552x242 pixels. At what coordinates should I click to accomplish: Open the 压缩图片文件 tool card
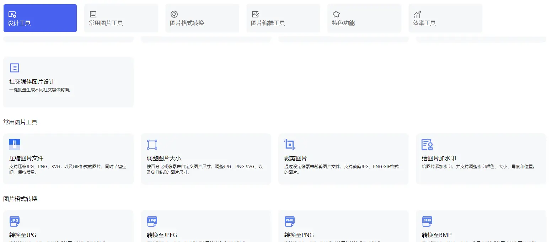click(x=68, y=158)
